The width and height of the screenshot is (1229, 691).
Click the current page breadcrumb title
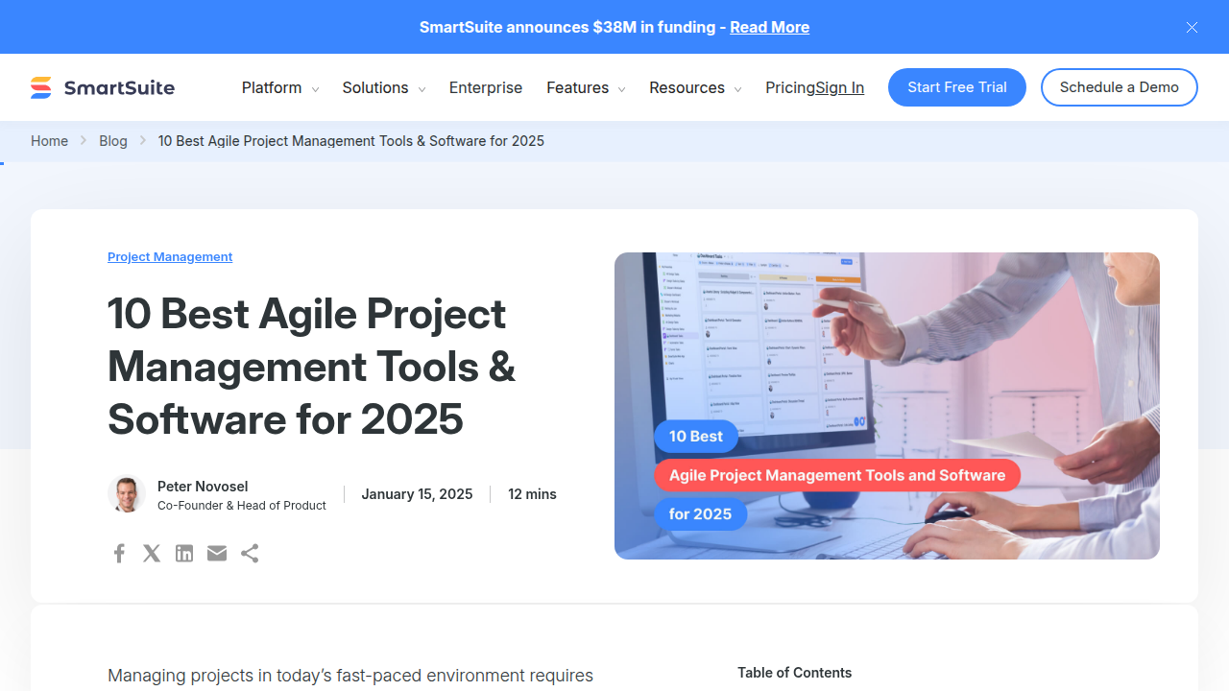[x=351, y=141]
